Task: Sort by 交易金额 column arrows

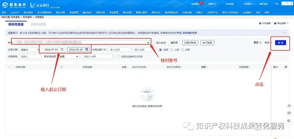Action: [93, 67]
